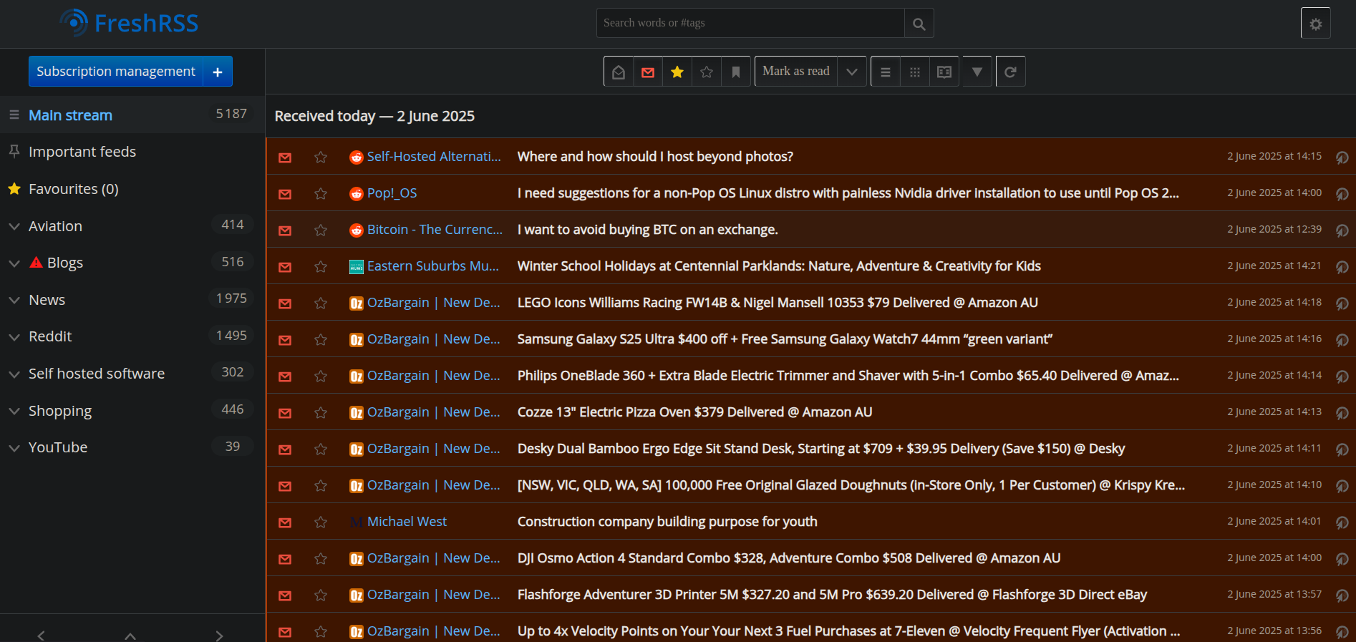The image size is (1356, 642).
Task: Toggle show unread articles filter
Action: point(648,72)
